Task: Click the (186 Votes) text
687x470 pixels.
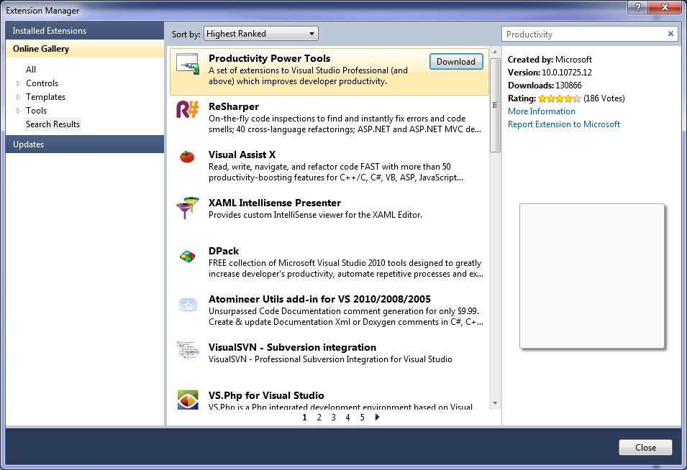Action: coord(604,98)
